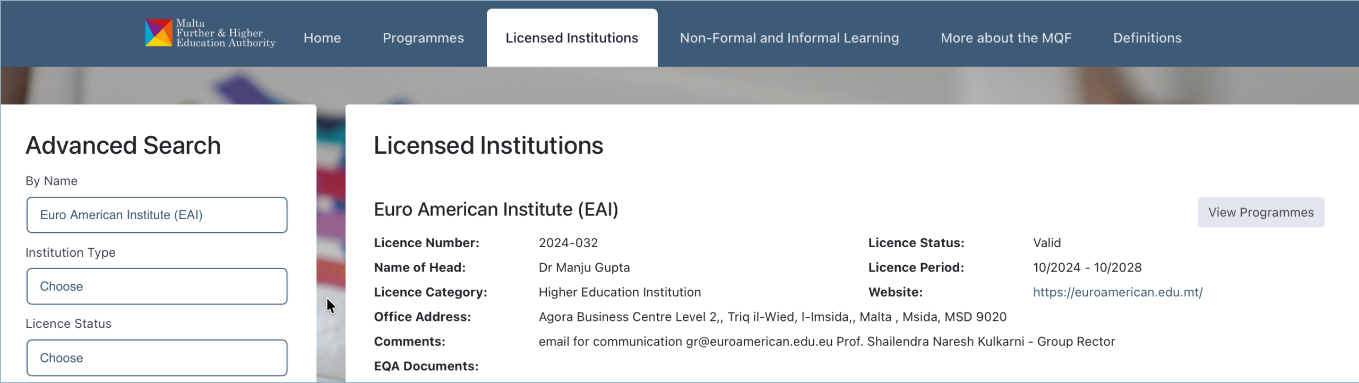Click the EQA Documents label

[426, 366]
